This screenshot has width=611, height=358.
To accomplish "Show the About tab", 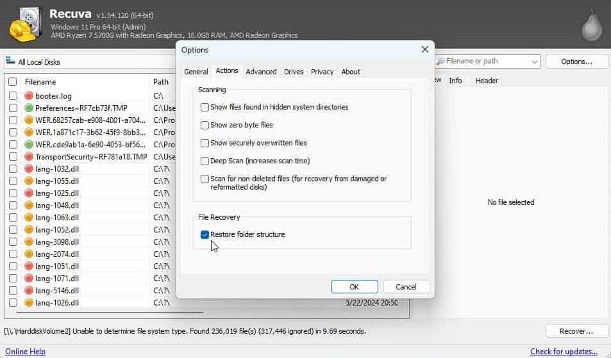I will (x=351, y=72).
